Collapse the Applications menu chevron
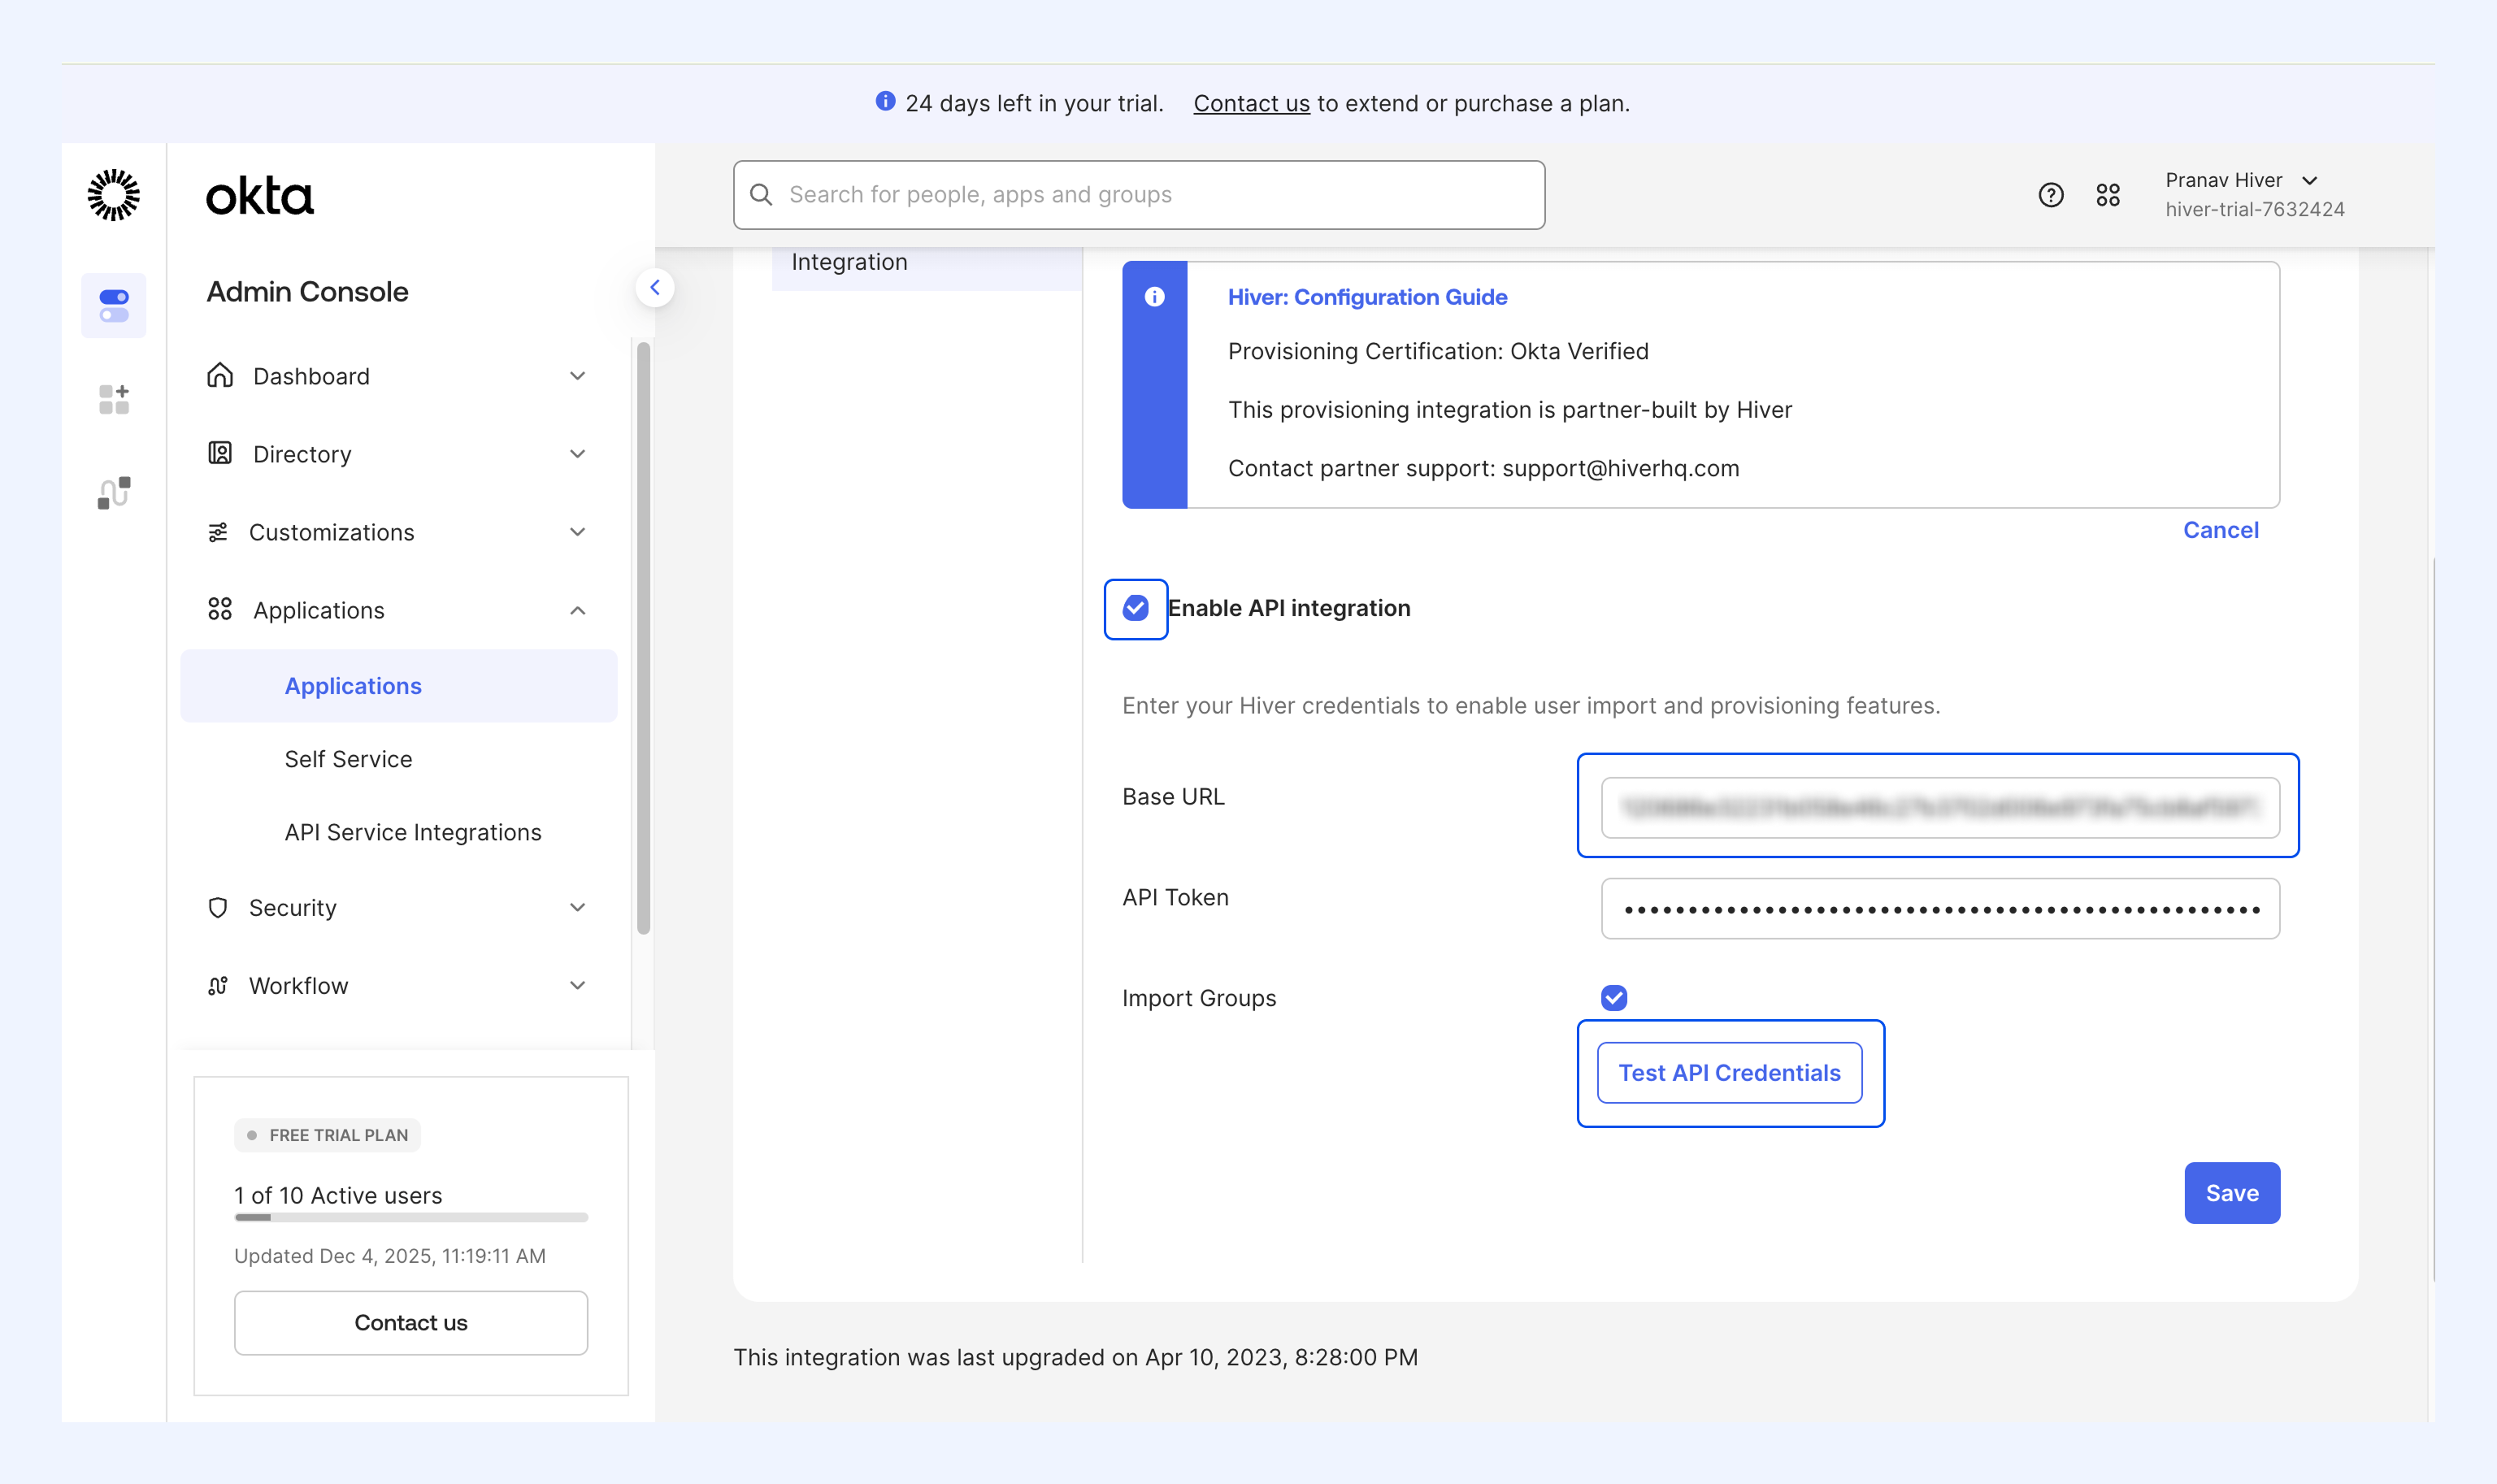 (x=578, y=610)
